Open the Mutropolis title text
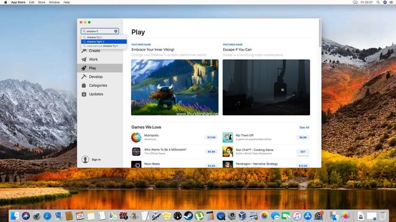Viewport: 396px width, 222px height. coord(151,136)
